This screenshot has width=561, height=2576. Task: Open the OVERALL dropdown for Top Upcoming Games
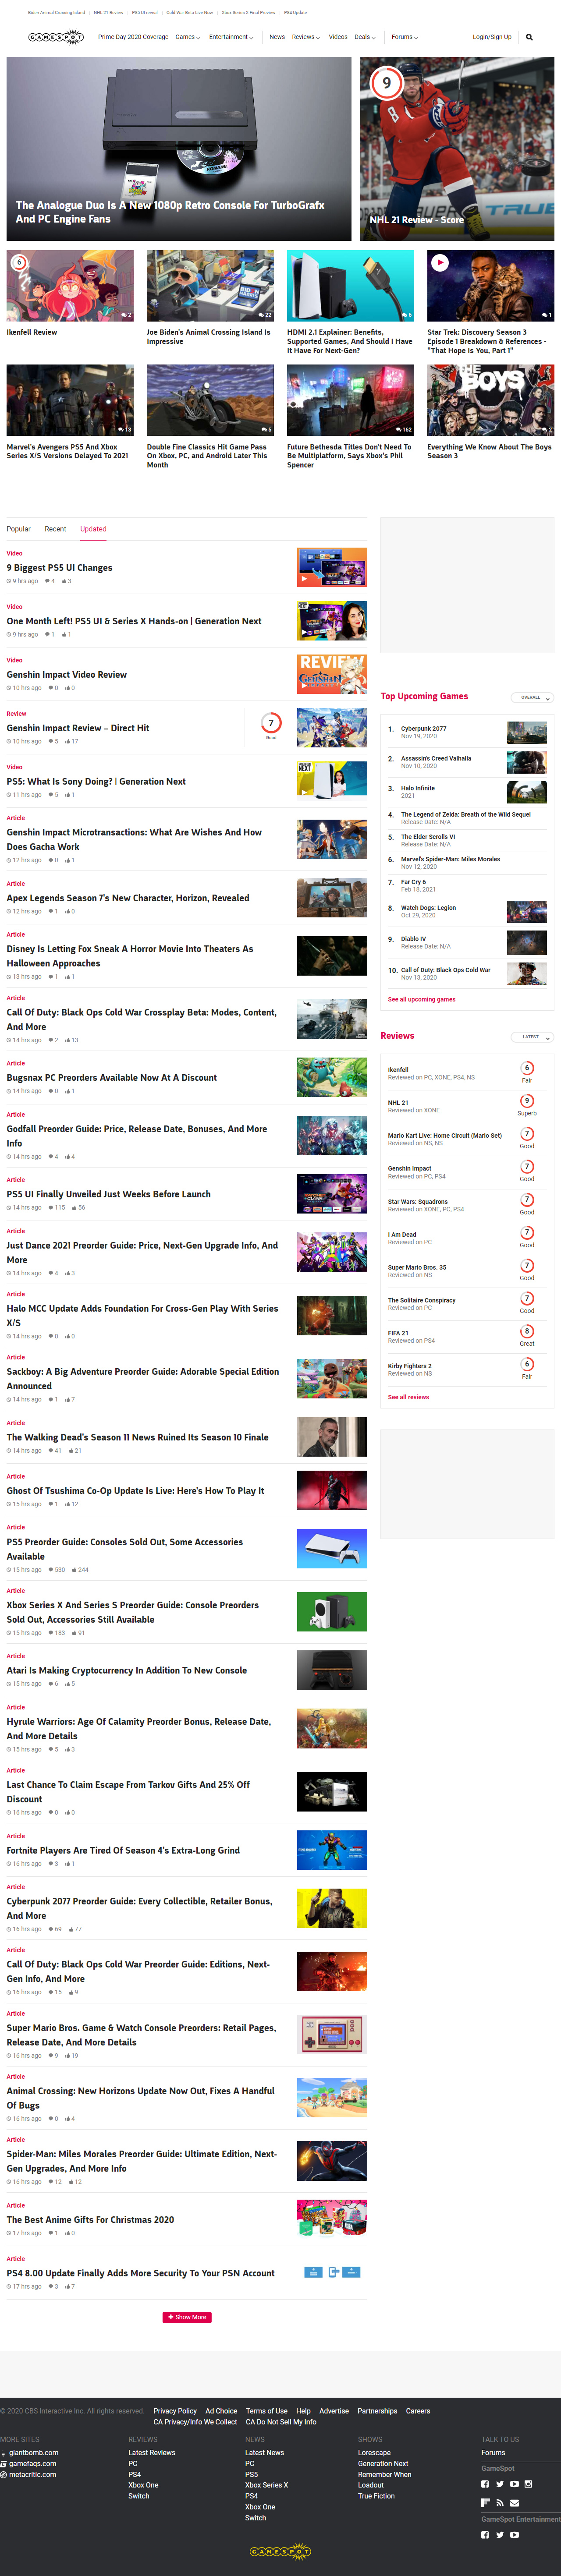click(x=532, y=697)
